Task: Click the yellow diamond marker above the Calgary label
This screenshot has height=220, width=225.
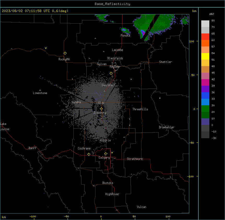Action: click(106, 154)
